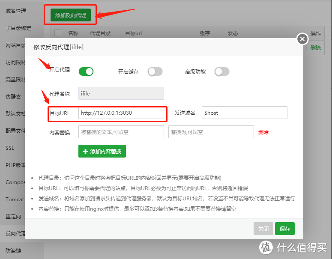Click the 目标URL input field
Image resolution: width=332 pixels, height=259 pixels.
[x=121, y=113]
